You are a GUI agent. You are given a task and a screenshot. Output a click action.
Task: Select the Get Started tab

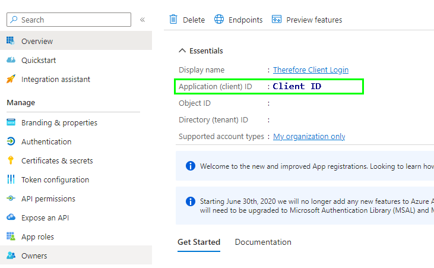coord(199,242)
